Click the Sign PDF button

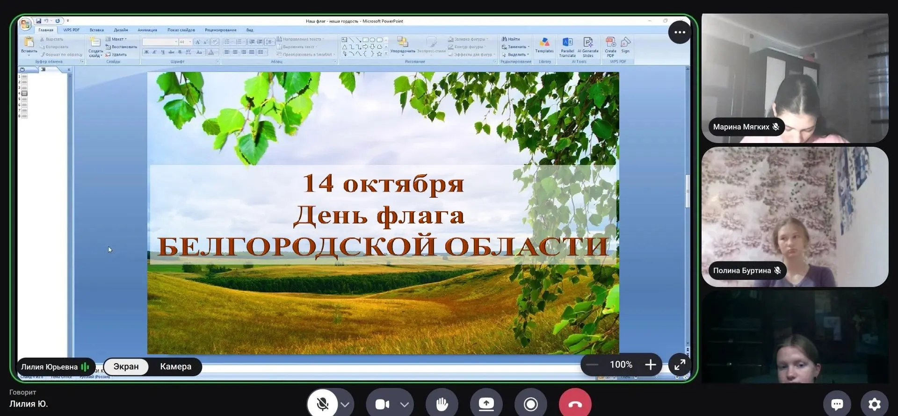[x=625, y=45]
